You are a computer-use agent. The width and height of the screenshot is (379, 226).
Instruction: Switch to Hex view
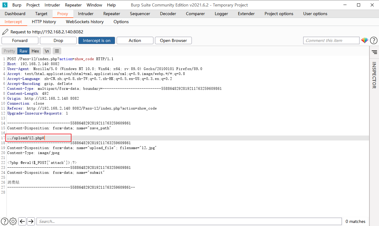click(x=35, y=51)
